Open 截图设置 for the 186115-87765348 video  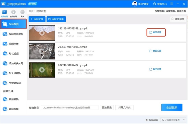[x=155, y=32]
